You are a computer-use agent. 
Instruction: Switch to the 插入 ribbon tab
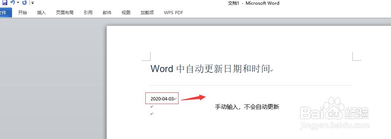(x=42, y=12)
